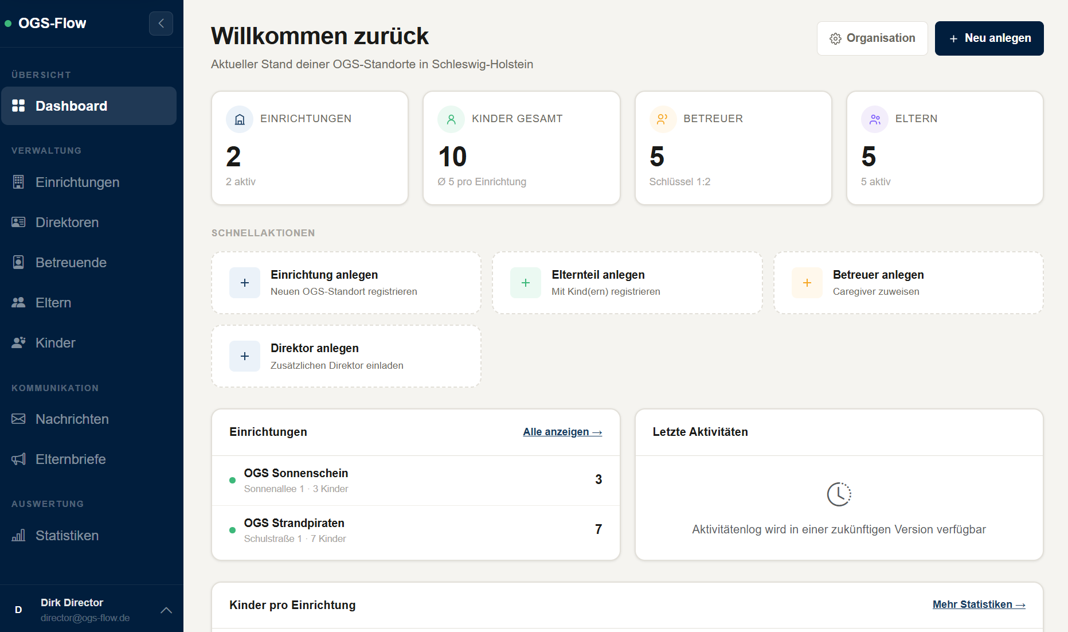Viewport: 1068px width, 632px height.
Task: Expand the Dirk Director user menu chevron
Action: [x=166, y=610]
